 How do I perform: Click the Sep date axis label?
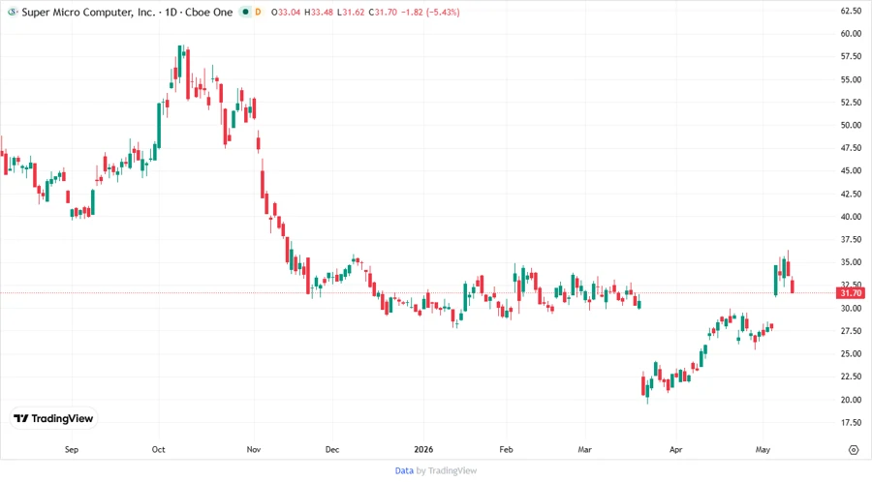[72, 449]
